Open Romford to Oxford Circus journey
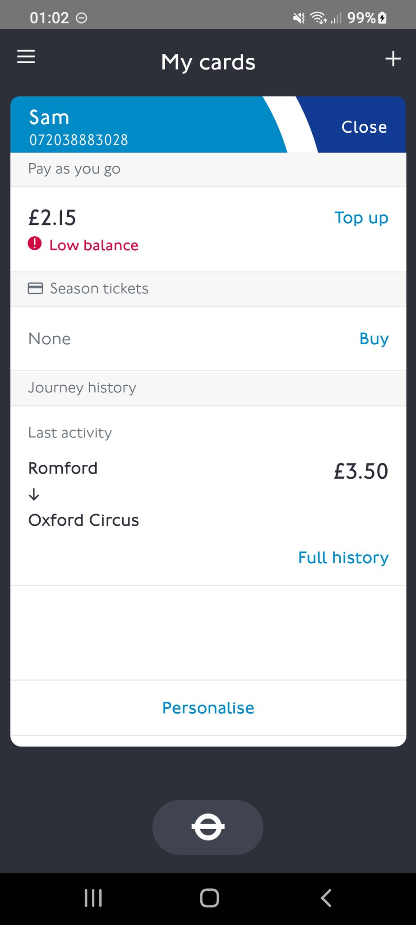416x925 pixels. click(83, 495)
